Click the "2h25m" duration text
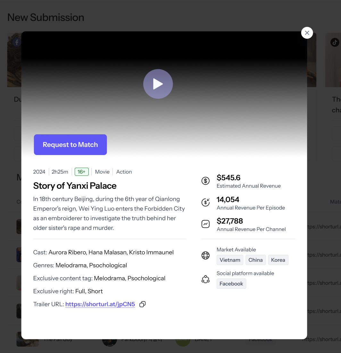Image resolution: width=341 pixels, height=353 pixels. [60, 172]
